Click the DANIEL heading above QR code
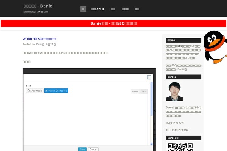 [183, 138]
